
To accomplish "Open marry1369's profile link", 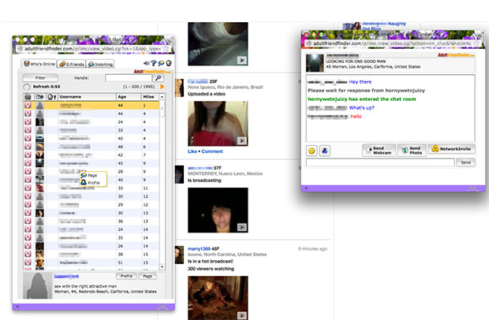I will coord(199,248).
